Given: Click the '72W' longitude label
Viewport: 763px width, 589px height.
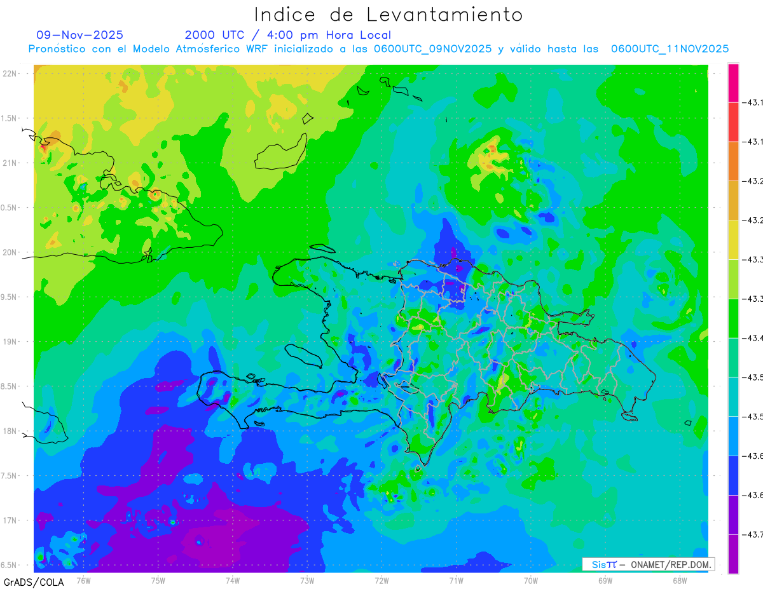Looking at the screenshot, I should click(381, 580).
